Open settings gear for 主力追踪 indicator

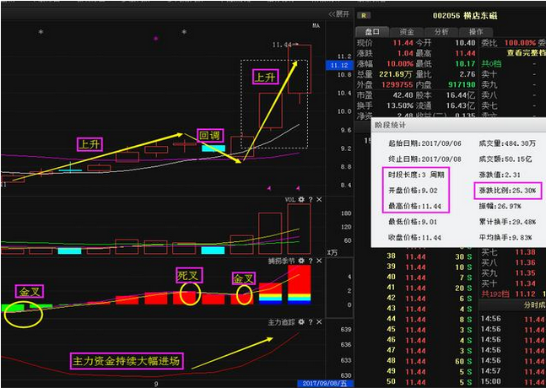(300, 322)
